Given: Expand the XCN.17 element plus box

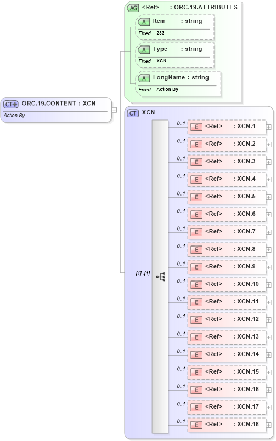Looking at the screenshot, I should (x=269, y=408).
